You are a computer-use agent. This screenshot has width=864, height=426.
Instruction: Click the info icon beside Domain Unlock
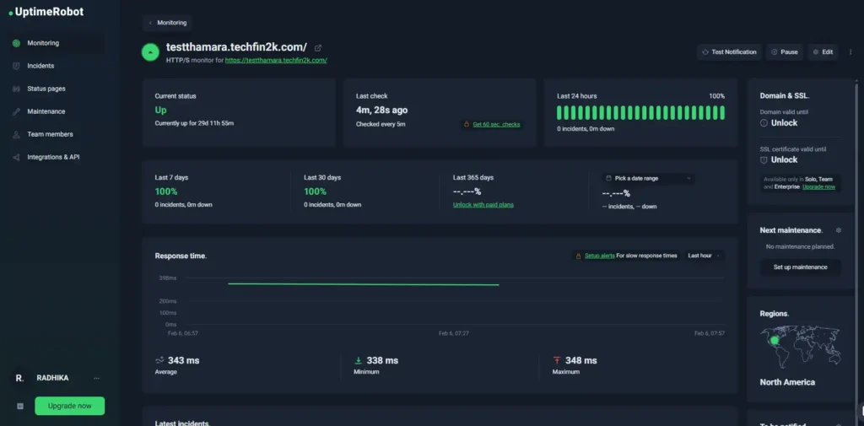pyautogui.click(x=764, y=123)
